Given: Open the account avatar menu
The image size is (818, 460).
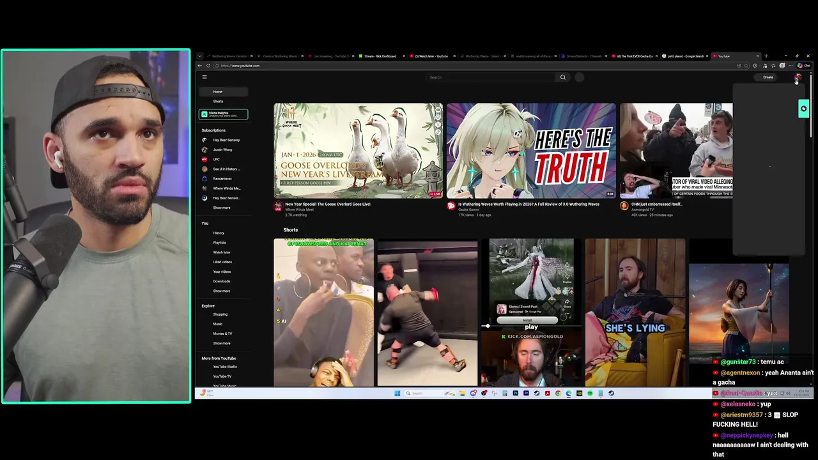Looking at the screenshot, I should pyautogui.click(x=798, y=77).
